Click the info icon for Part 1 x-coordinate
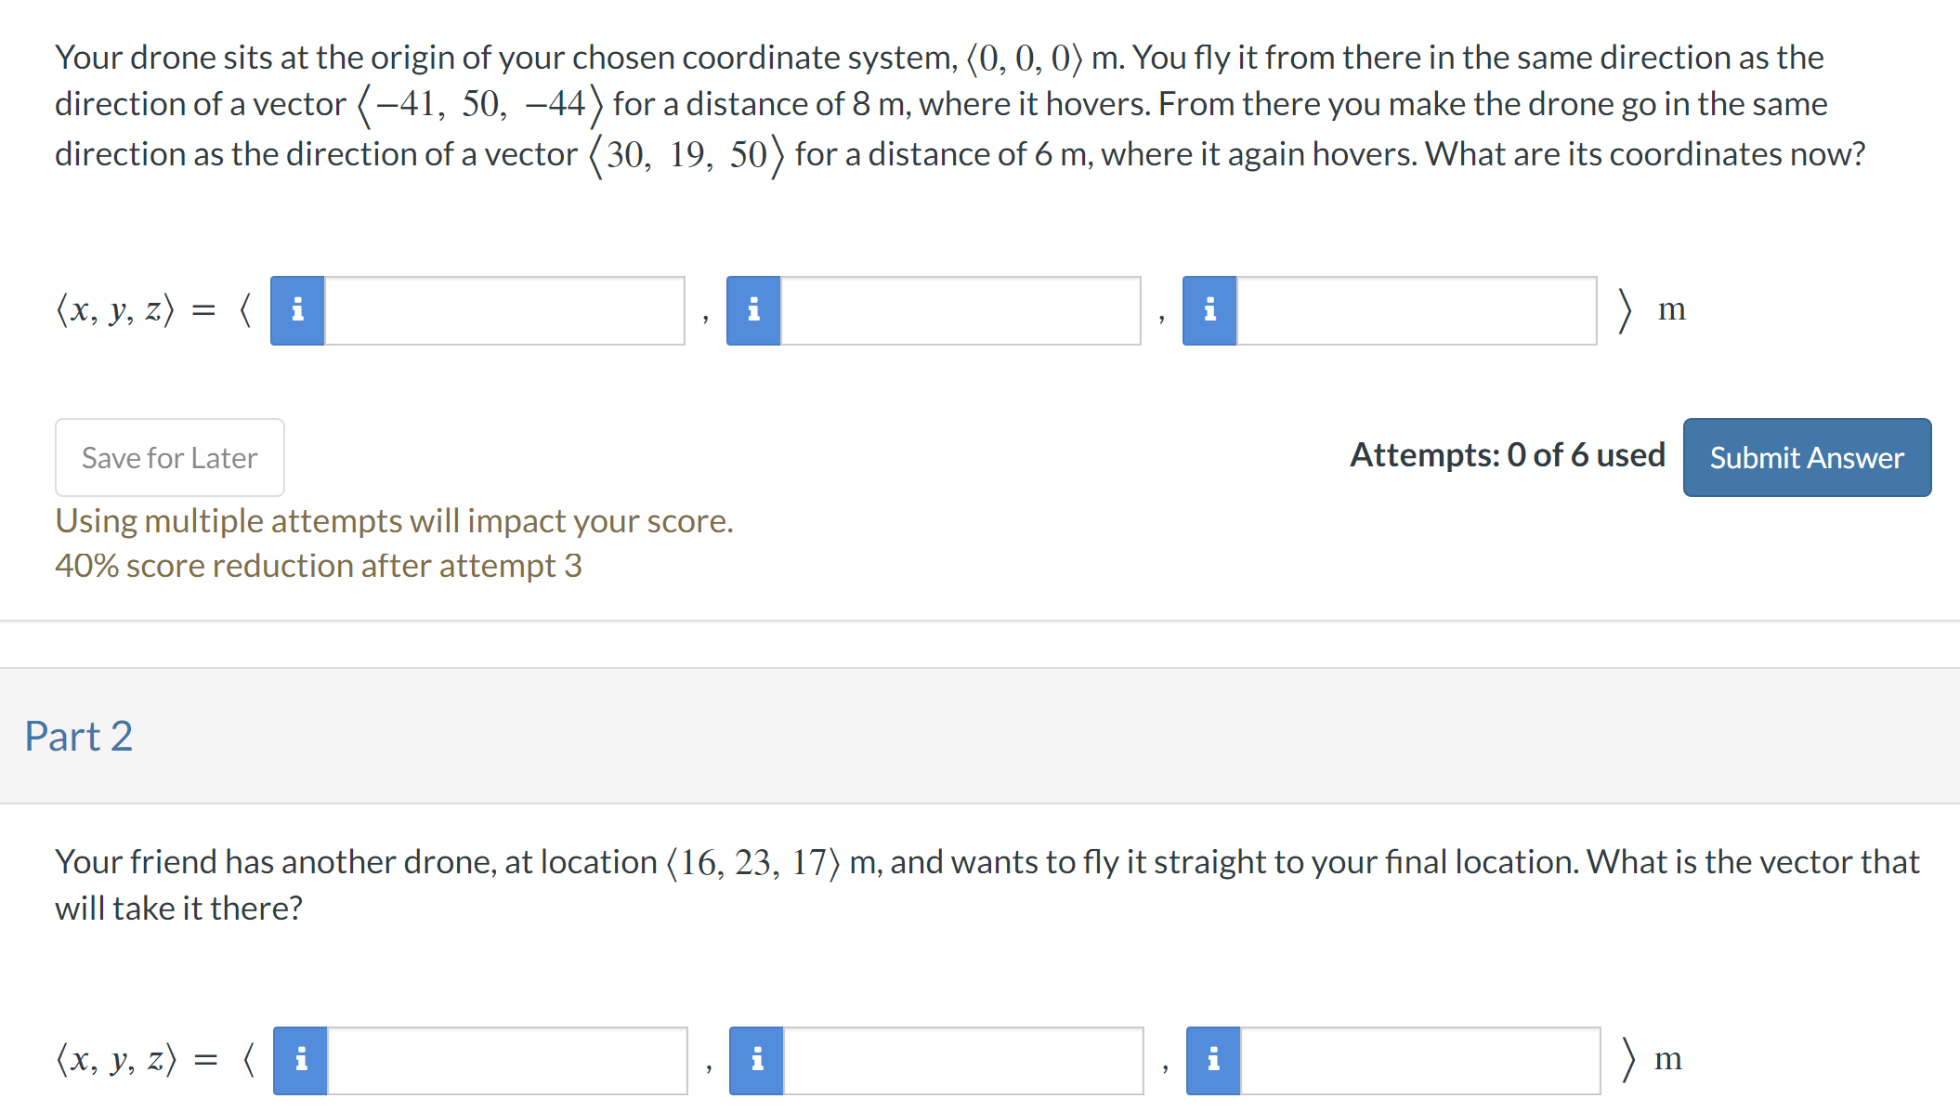The image size is (1960, 1112). [297, 310]
